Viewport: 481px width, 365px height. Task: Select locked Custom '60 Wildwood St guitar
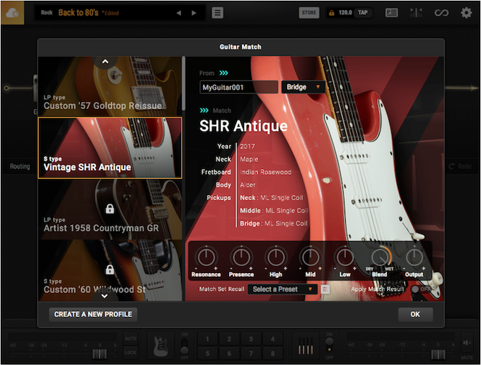110,270
